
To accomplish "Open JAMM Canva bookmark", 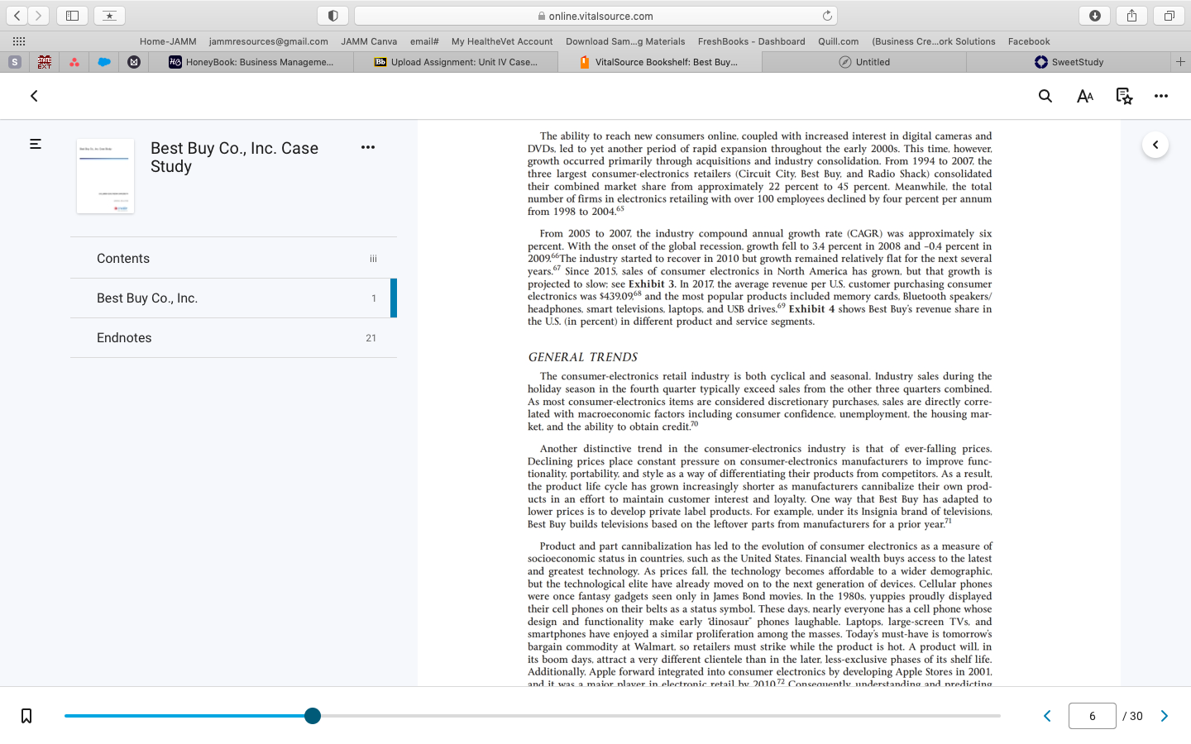I will coord(369,41).
